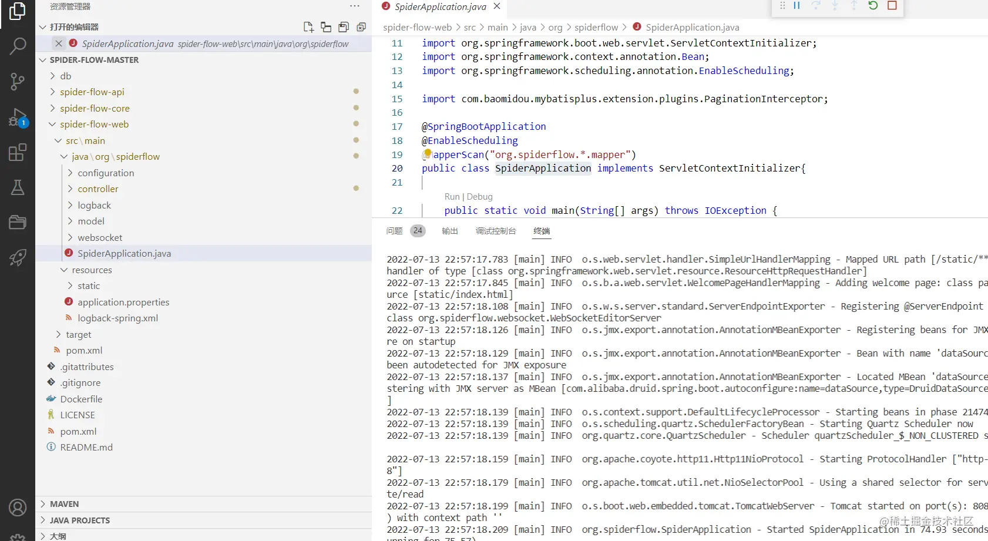Collapse the 打开的编辑器 section
This screenshot has height=541, width=988.
42,27
